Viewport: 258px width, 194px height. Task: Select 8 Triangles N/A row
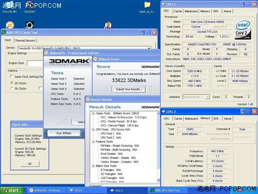click(x=111, y=170)
